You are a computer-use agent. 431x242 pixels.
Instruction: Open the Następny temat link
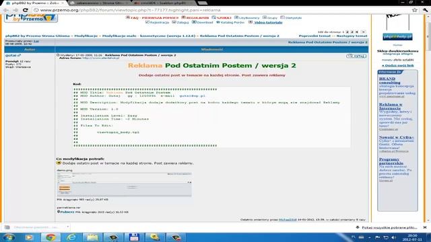pos(352,36)
